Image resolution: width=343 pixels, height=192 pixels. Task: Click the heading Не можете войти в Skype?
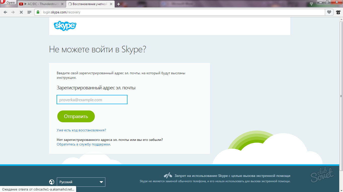point(98,49)
